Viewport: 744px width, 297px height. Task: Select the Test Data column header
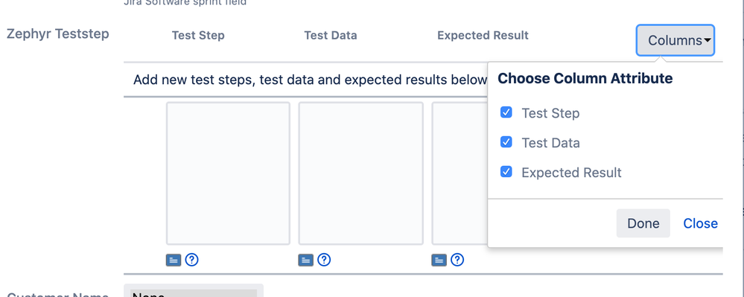pos(331,36)
